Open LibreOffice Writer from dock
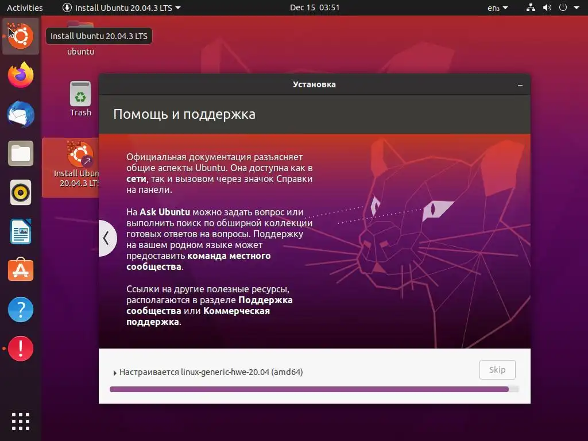The width and height of the screenshot is (588, 441). pos(21,231)
